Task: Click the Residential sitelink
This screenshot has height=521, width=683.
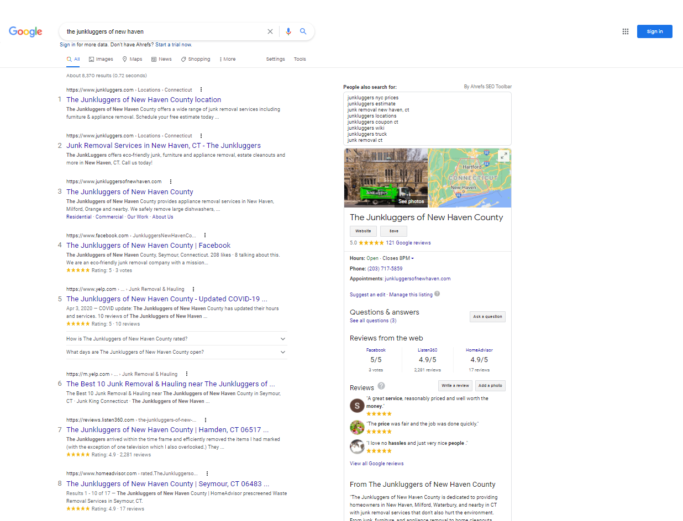Action: tap(79, 217)
